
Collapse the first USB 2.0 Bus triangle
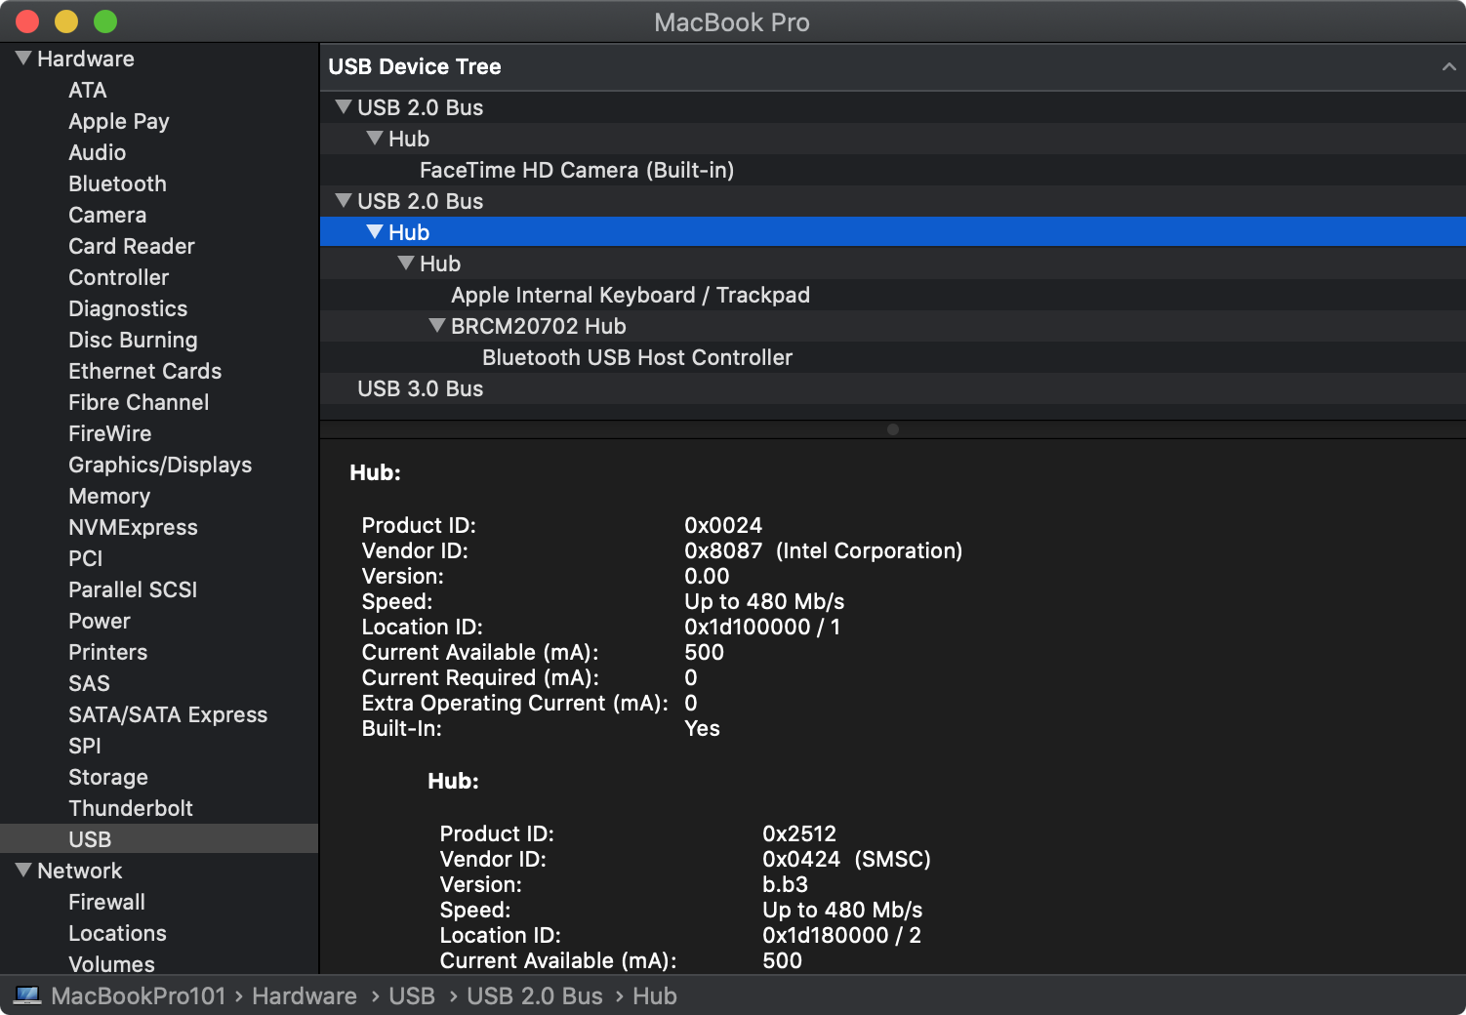343,107
